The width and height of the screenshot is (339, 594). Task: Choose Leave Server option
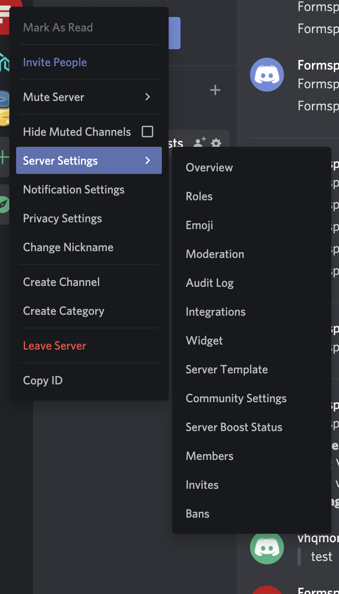(55, 346)
